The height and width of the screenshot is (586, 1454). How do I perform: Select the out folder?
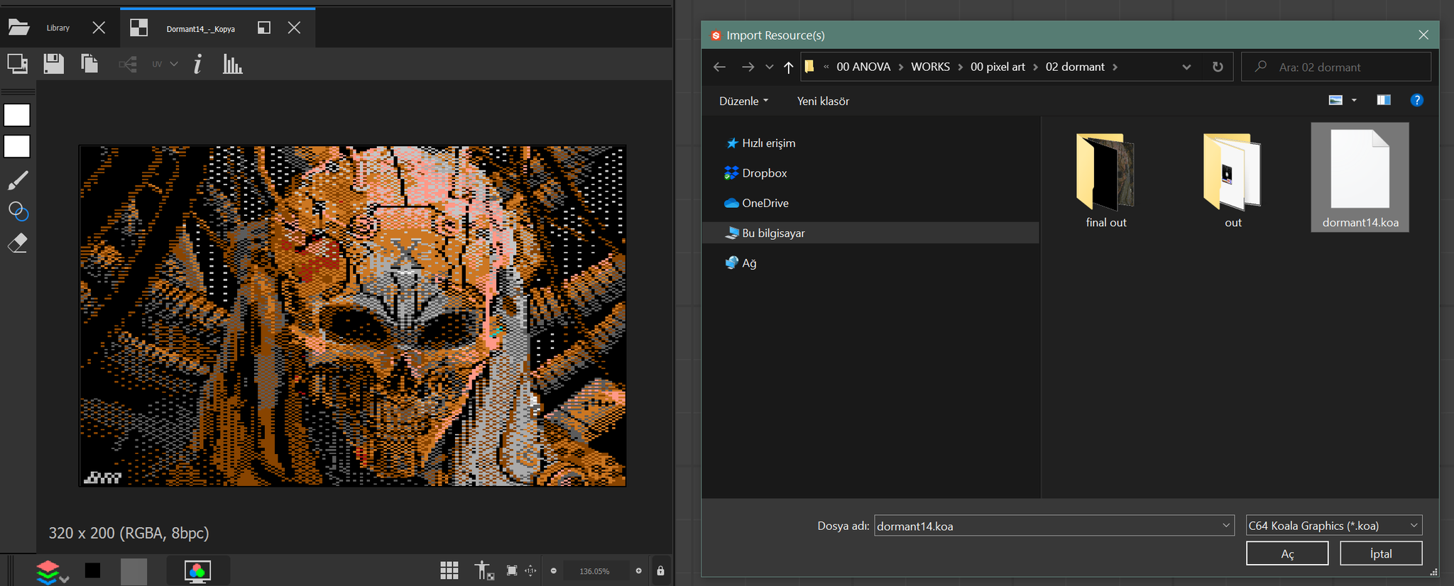coord(1233,180)
